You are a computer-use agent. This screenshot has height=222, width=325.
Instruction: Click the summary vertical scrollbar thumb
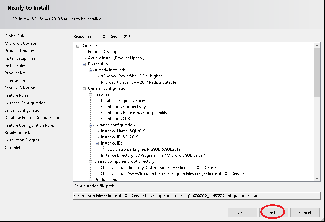tap(317, 73)
